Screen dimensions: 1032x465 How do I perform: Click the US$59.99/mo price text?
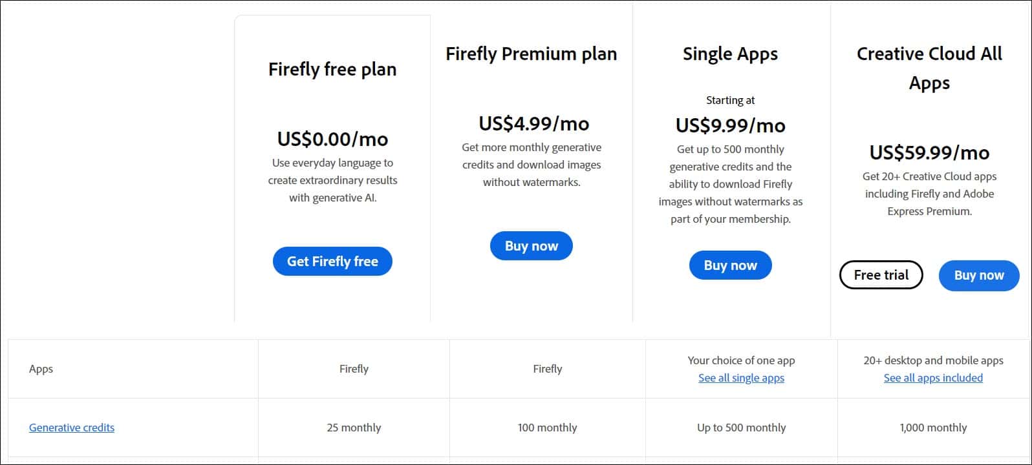[930, 153]
